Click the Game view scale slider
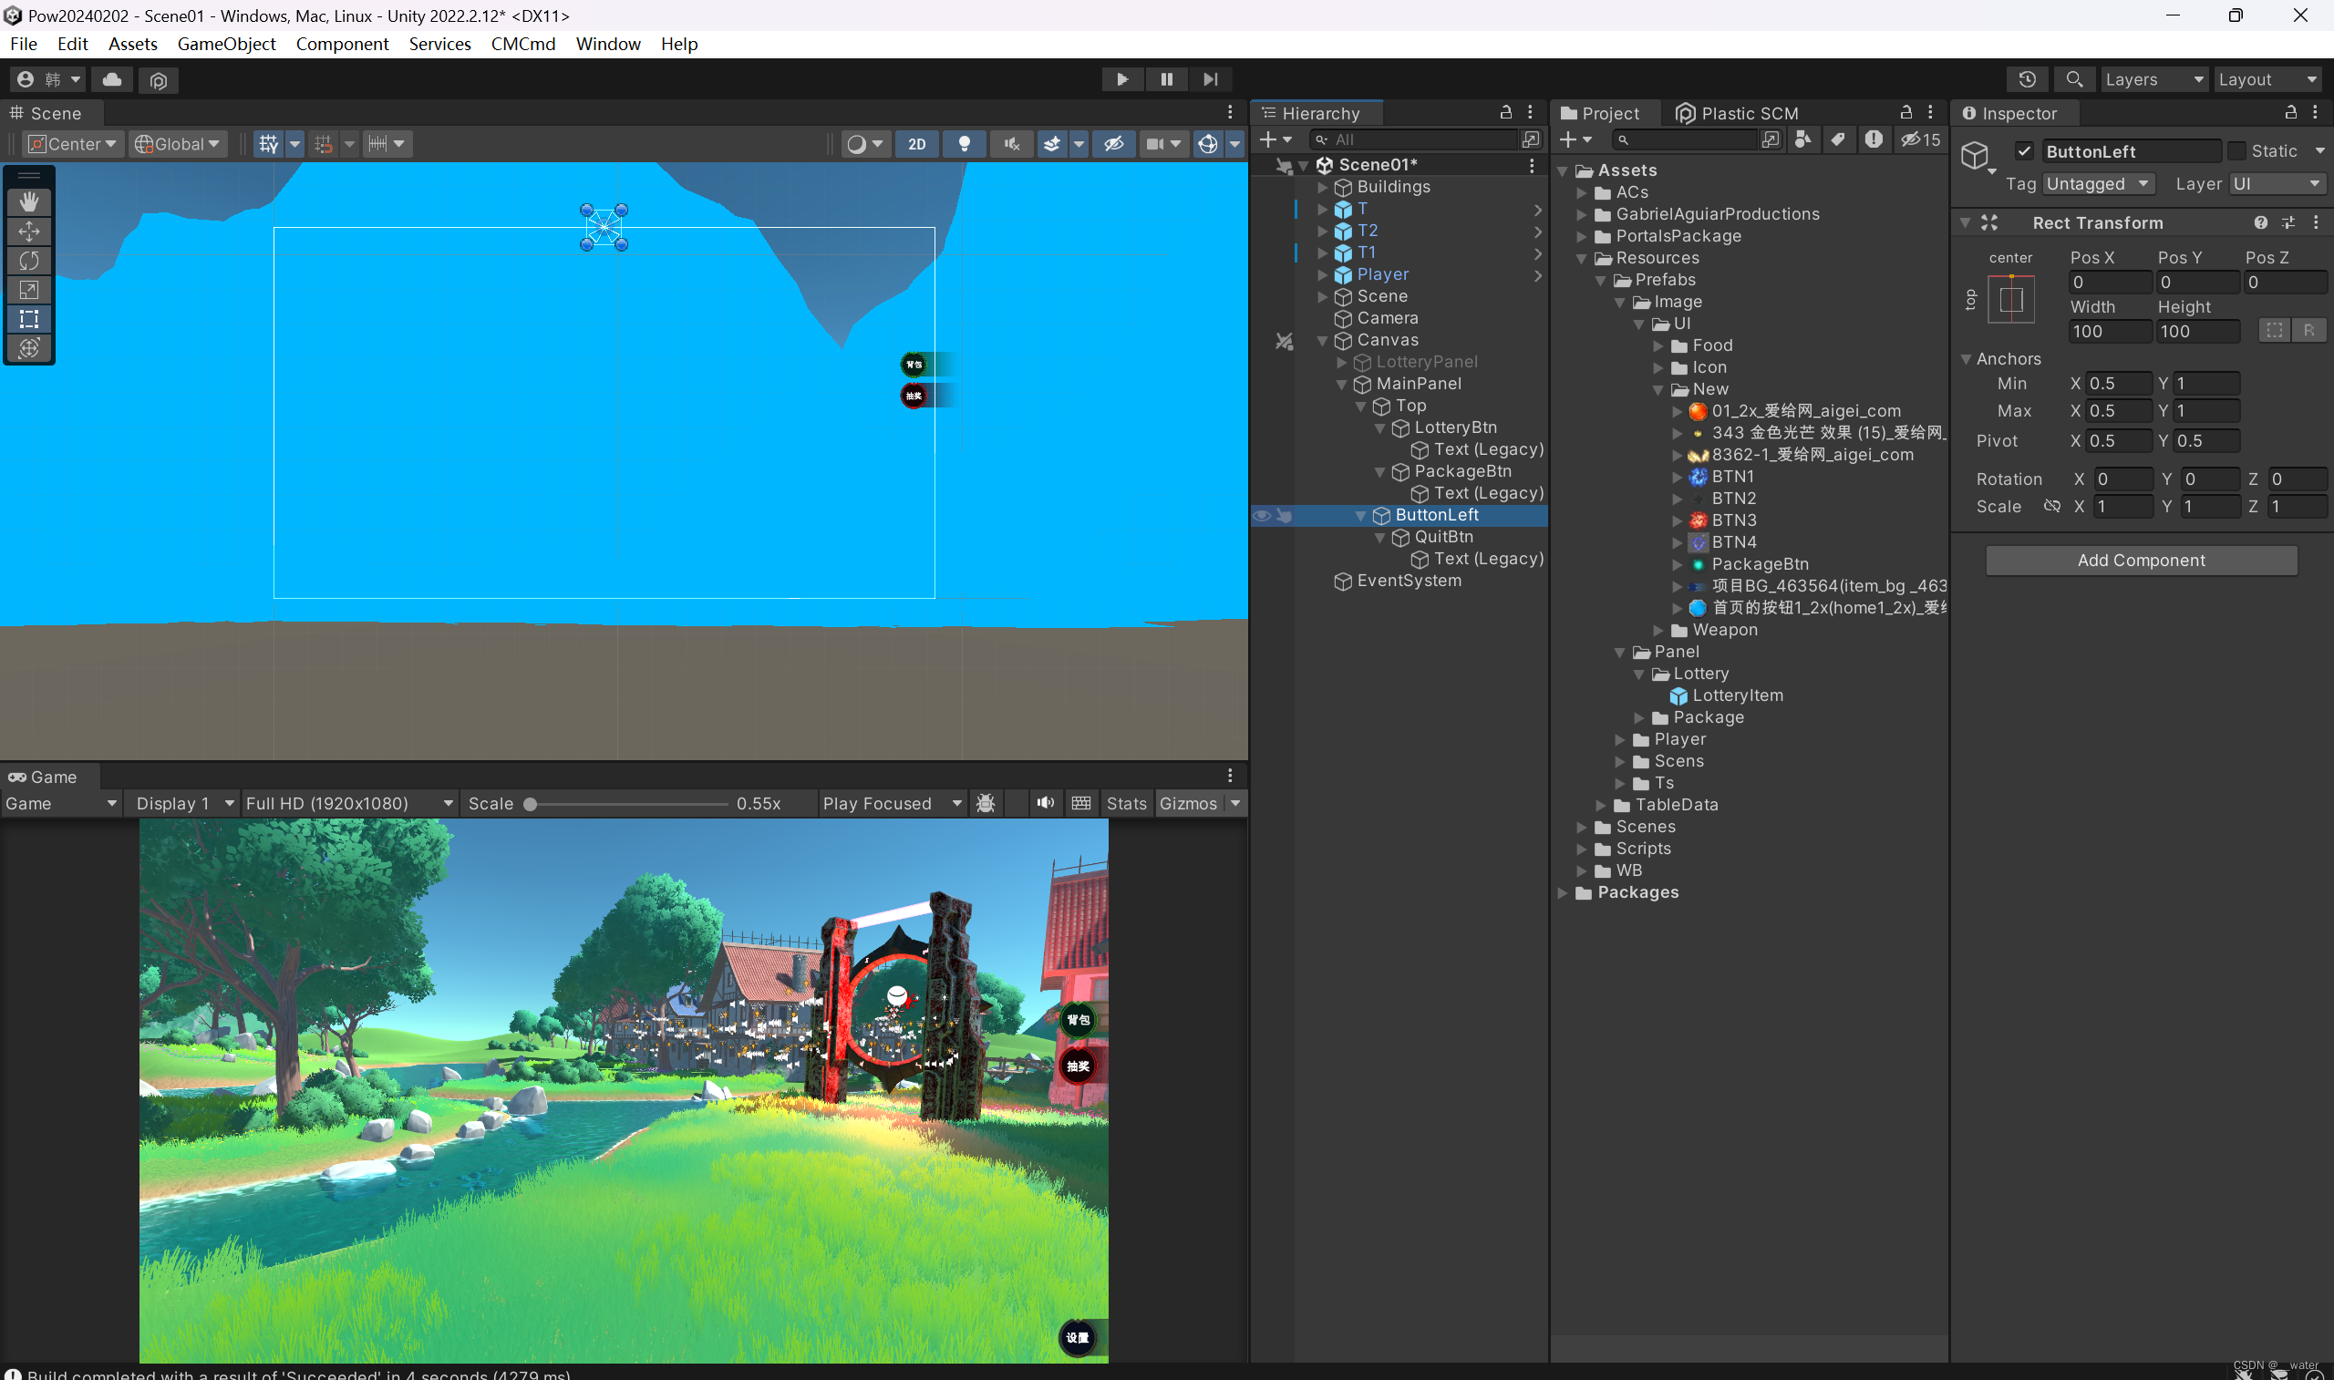This screenshot has height=1380, width=2334. (x=530, y=802)
